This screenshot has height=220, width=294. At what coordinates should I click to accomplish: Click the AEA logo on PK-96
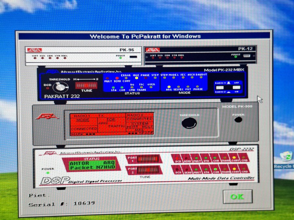point(35,50)
